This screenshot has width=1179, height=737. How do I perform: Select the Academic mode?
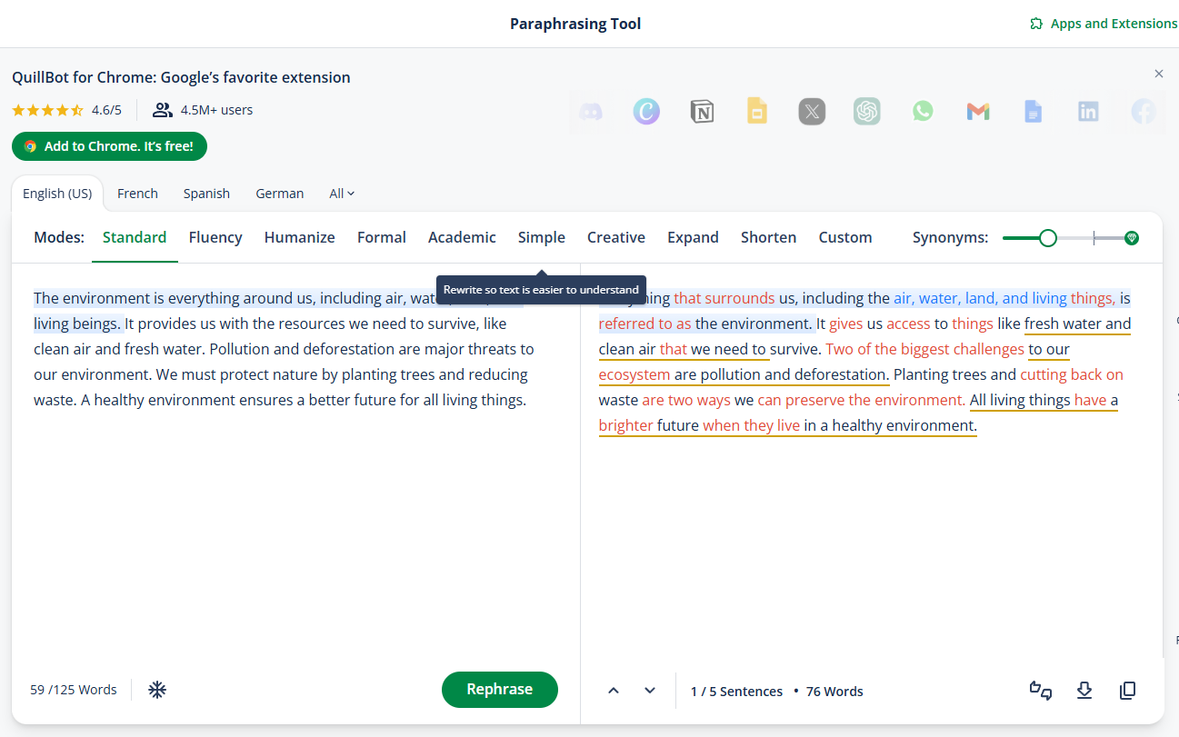[462, 237]
